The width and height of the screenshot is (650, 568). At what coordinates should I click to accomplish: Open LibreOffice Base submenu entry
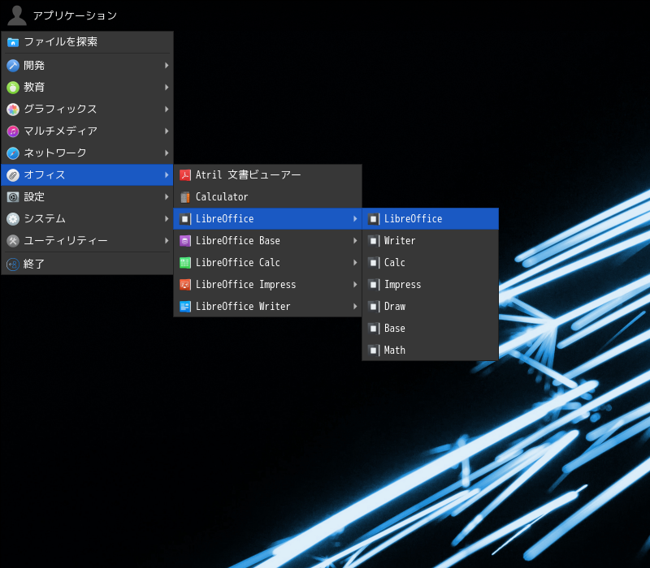[x=268, y=241]
